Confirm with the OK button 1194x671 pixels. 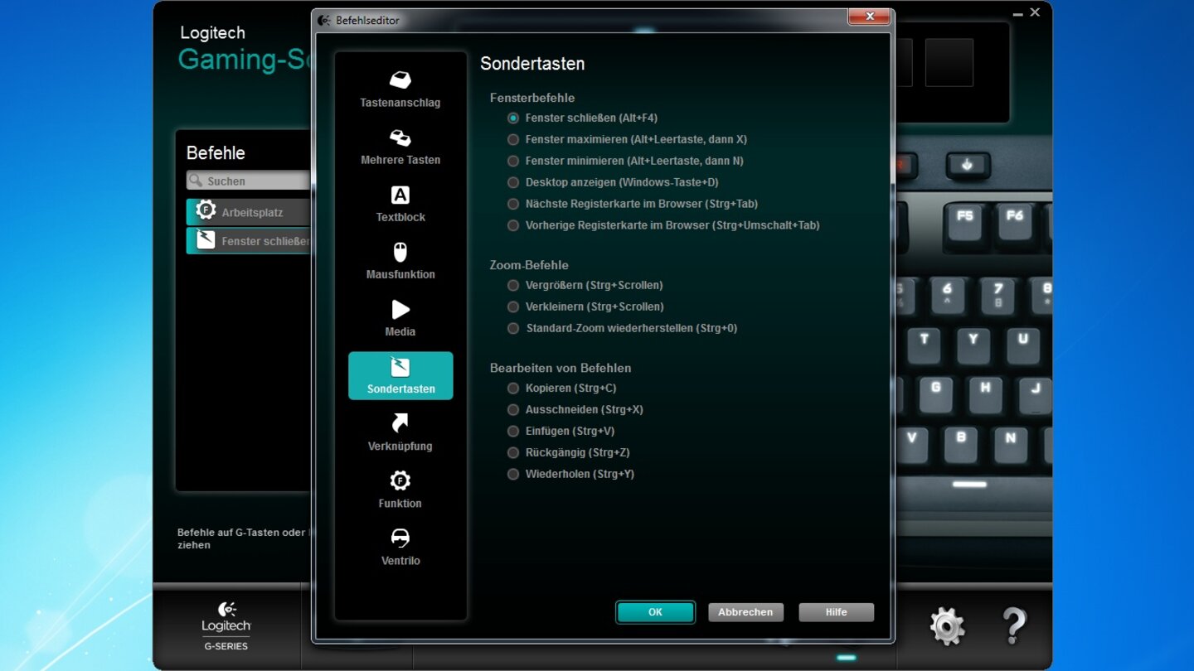pos(655,612)
